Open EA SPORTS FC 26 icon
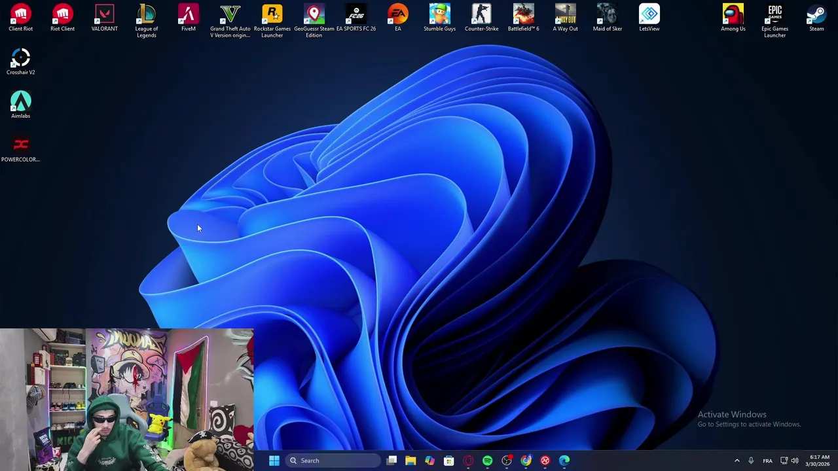The height and width of the screenshot is (471, 838). (355, 18)
